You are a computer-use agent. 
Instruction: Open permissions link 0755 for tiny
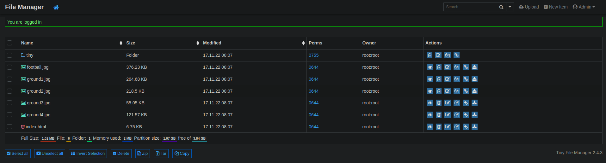coord(313,55)
